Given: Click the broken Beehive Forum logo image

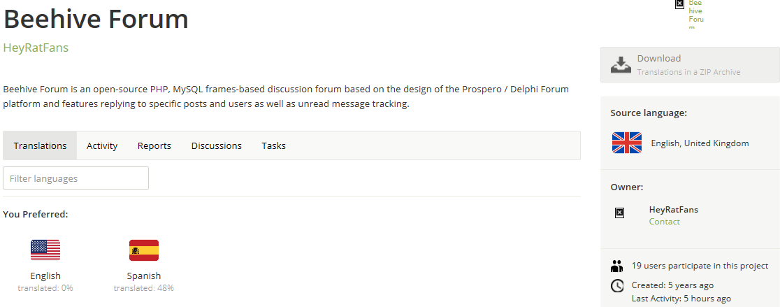Looking at the screenshot, I should (680, 4).
